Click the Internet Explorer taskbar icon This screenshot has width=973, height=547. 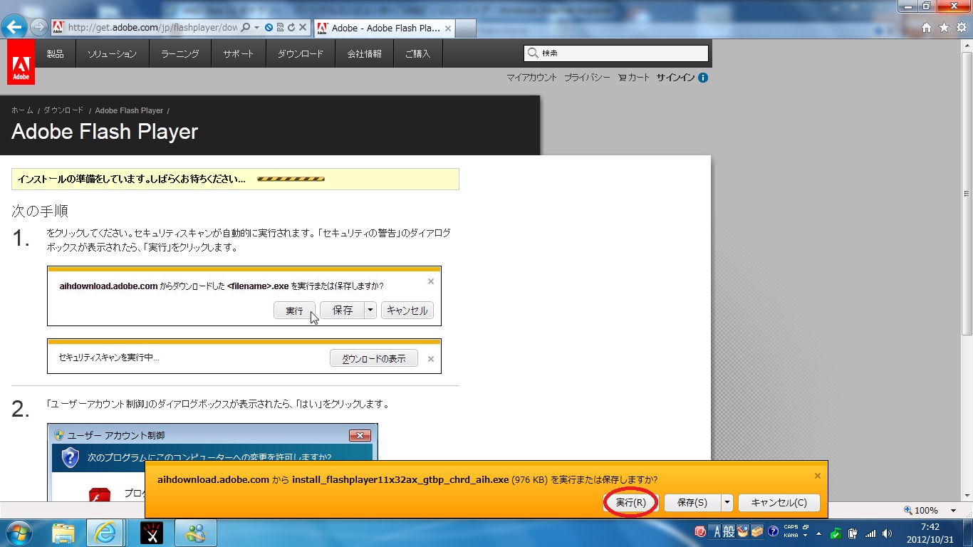coord(105,532)
